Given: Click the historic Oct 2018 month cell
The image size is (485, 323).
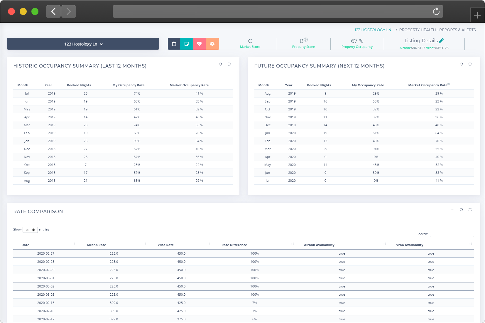Looking at the screenshot, I should click(x=27, y=165).
